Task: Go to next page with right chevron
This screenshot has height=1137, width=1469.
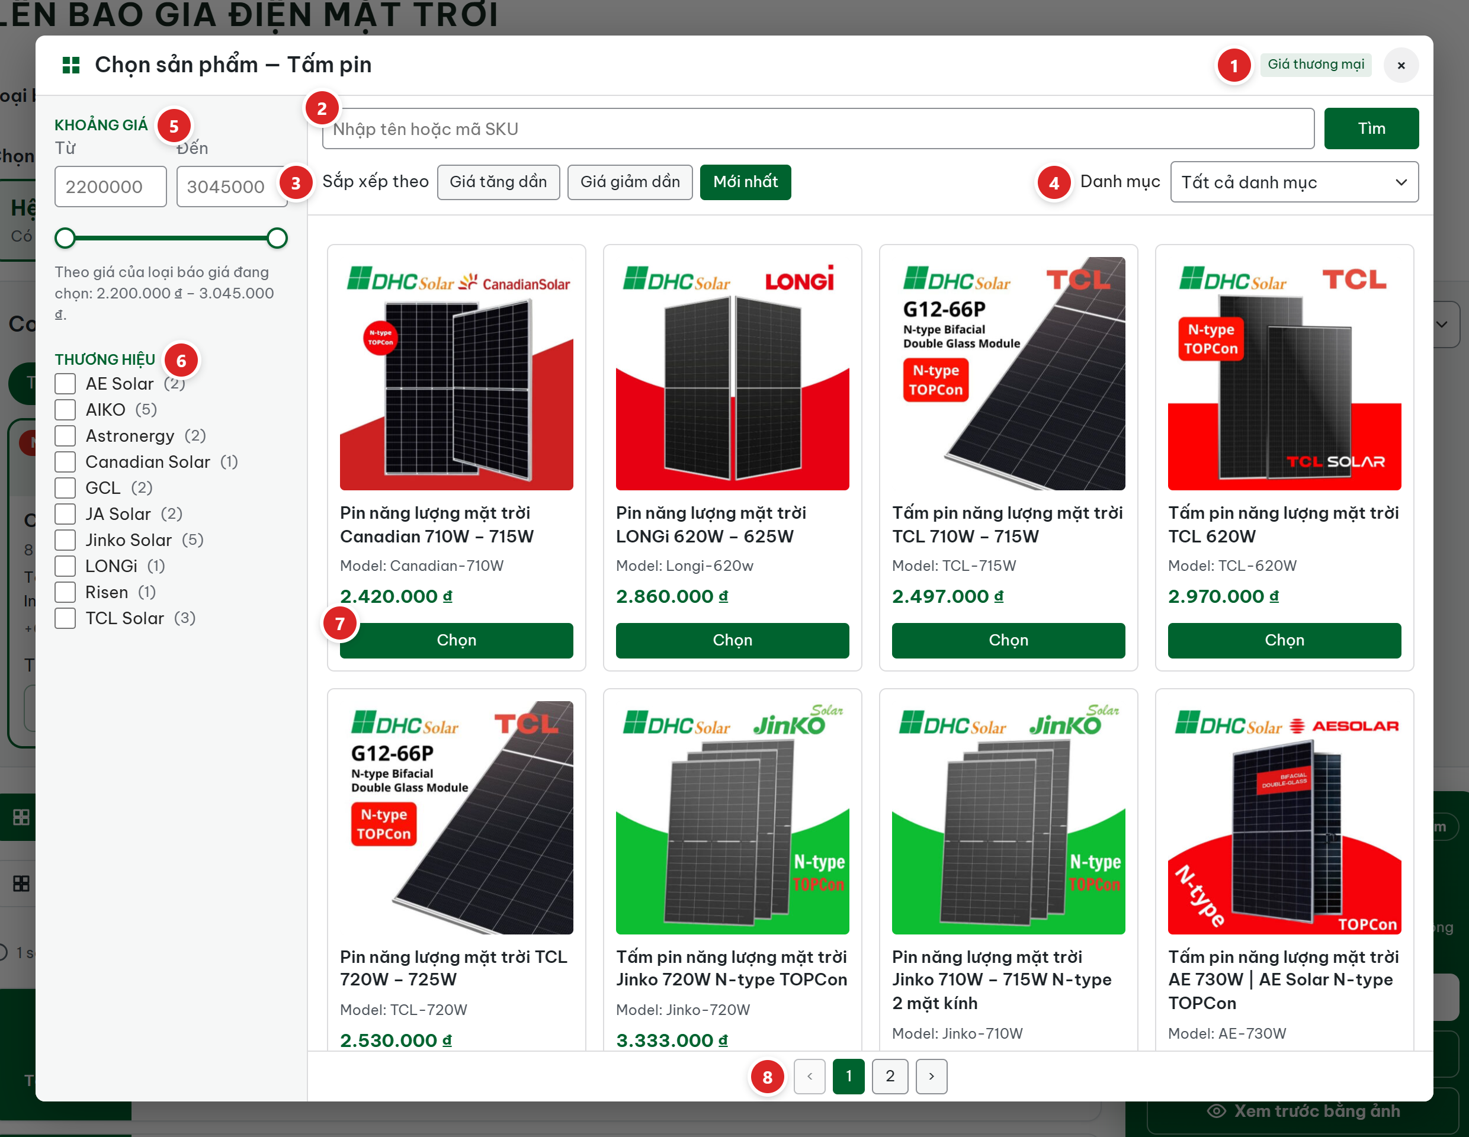Action: coord(931,1077)
